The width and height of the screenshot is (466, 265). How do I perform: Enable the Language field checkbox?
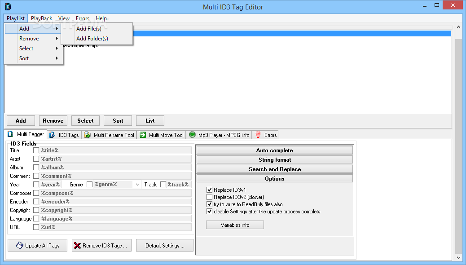tap(36, 219)
